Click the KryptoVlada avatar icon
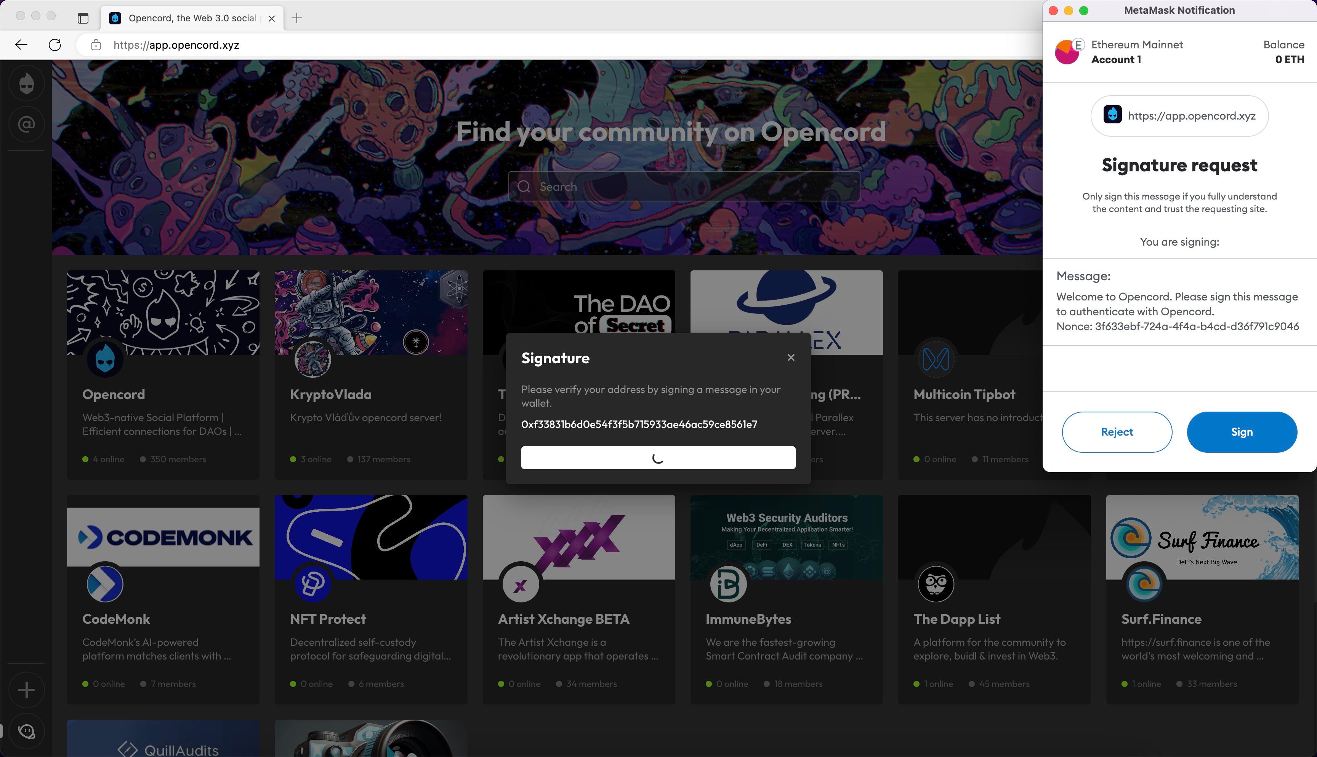Image resolution: width=1317 pixels, height=757 pixels. [x=312, y=359]
